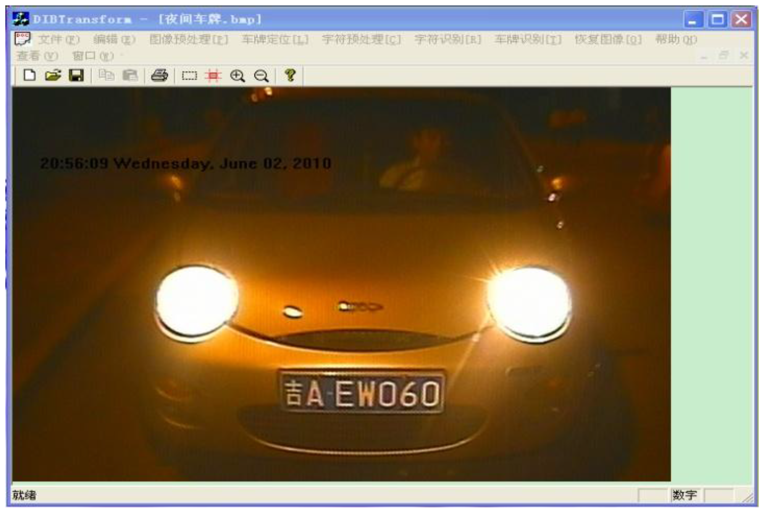Save image with the floppy disk icon

[x=76, y=75]
